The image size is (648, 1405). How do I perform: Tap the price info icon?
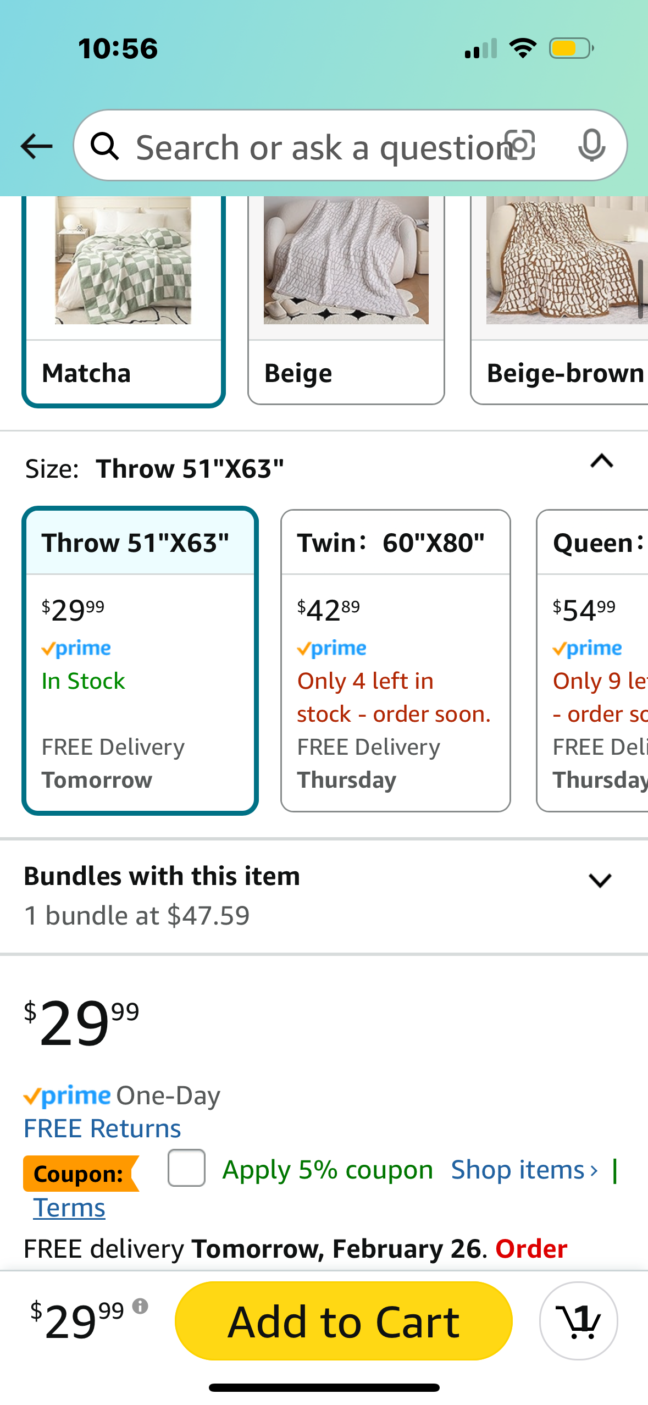click(140, 1306)
